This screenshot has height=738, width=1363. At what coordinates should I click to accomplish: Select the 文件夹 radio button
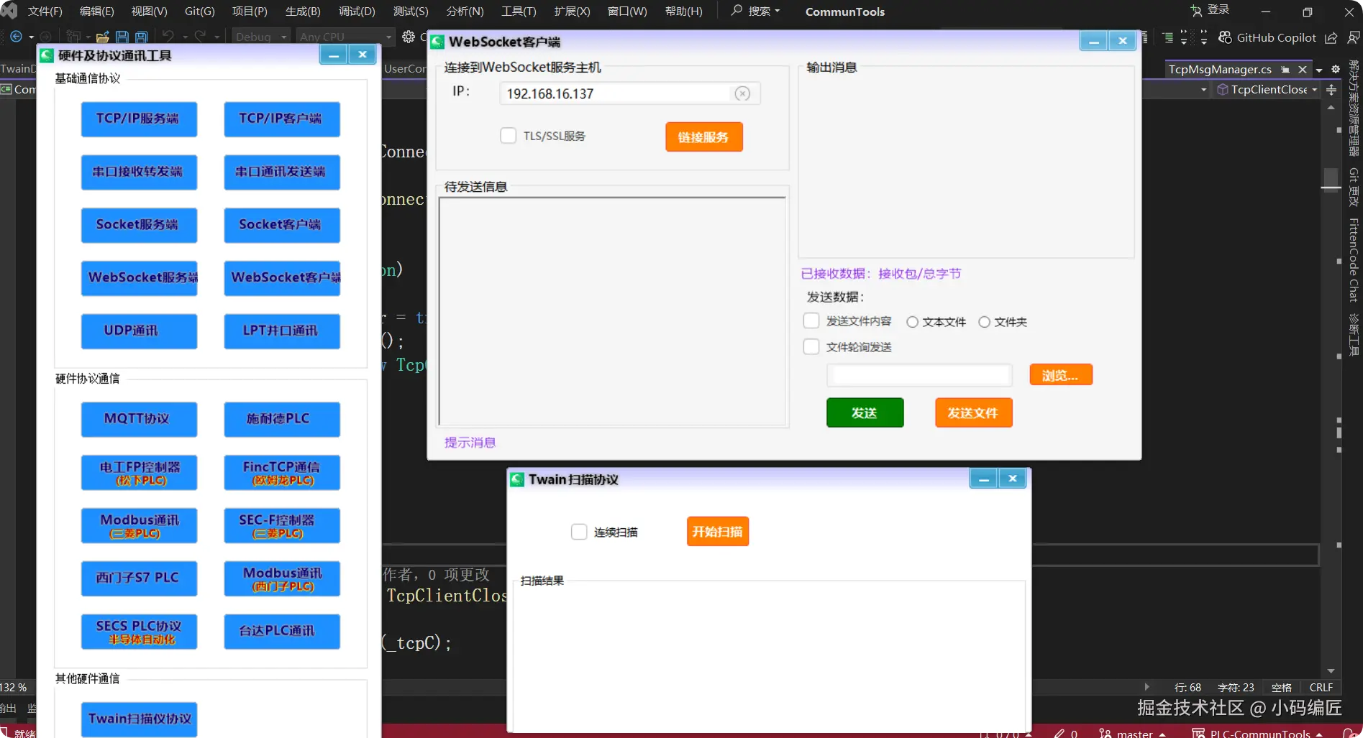(984, 322)
